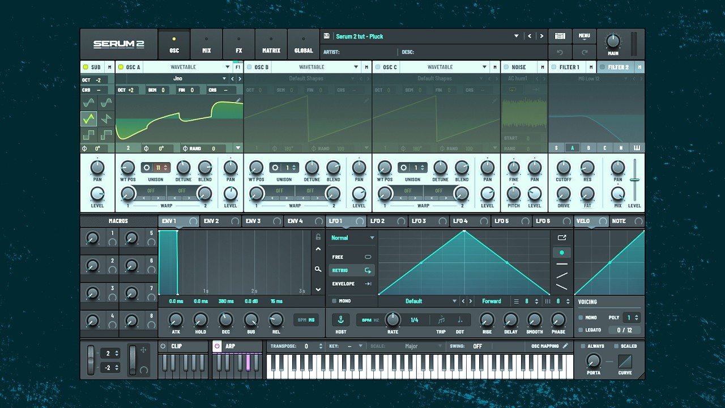
Task: Check the voicing LEGATO box
Action: click(581, 330)
